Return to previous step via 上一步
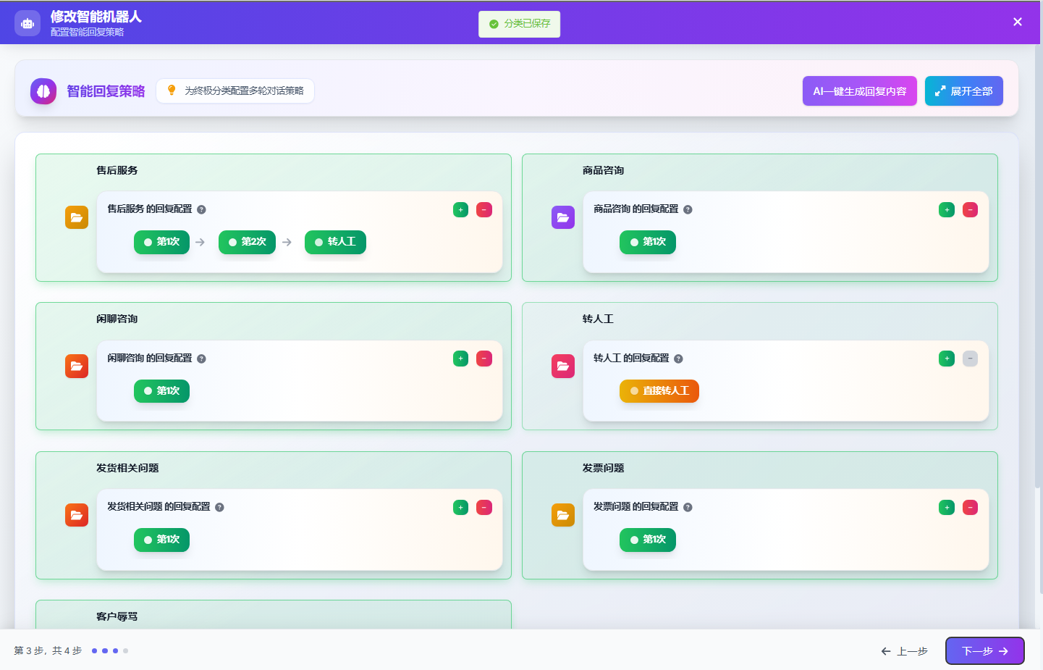The image size is (1043, 670). (x=904, y=651)
